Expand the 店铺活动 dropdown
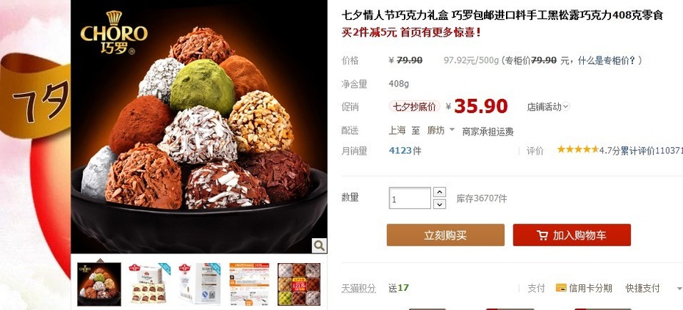The width and height of the screenshot is (683, 310). [x=565, y=106]
